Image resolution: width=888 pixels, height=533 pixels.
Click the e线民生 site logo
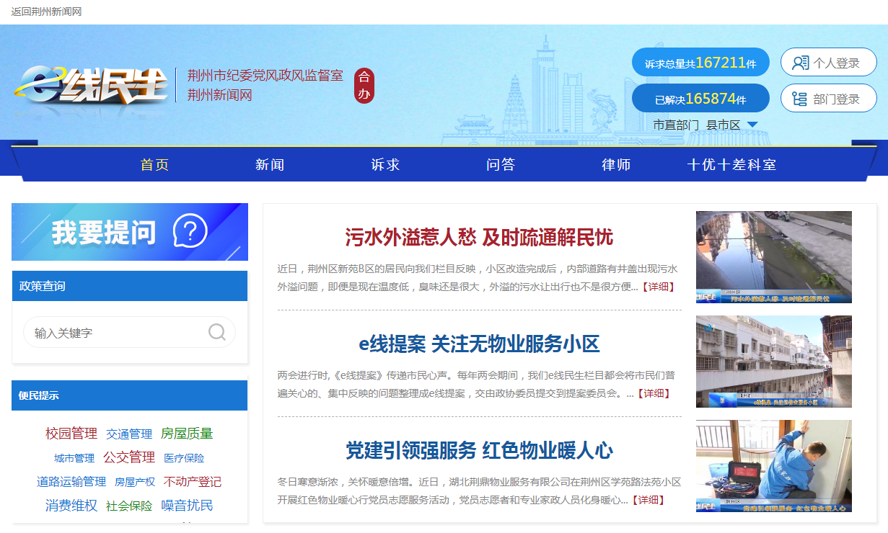91,85
